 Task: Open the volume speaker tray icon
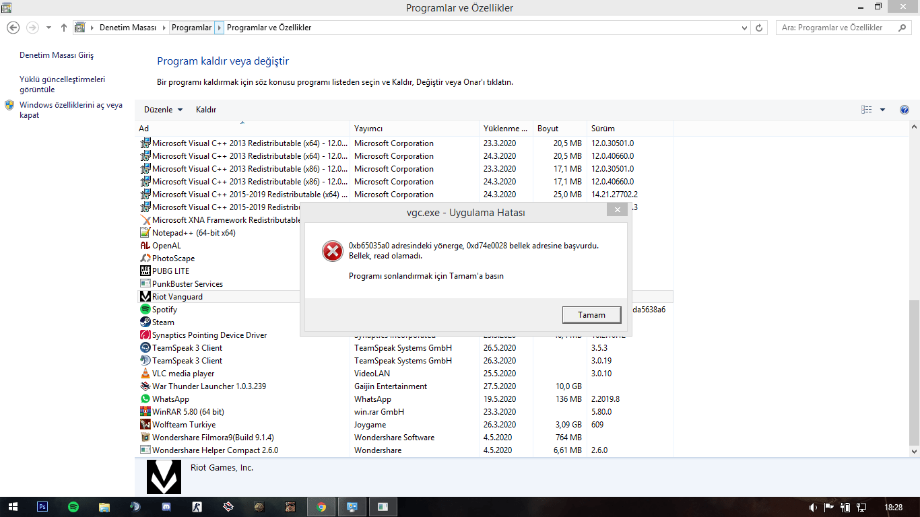814,507
